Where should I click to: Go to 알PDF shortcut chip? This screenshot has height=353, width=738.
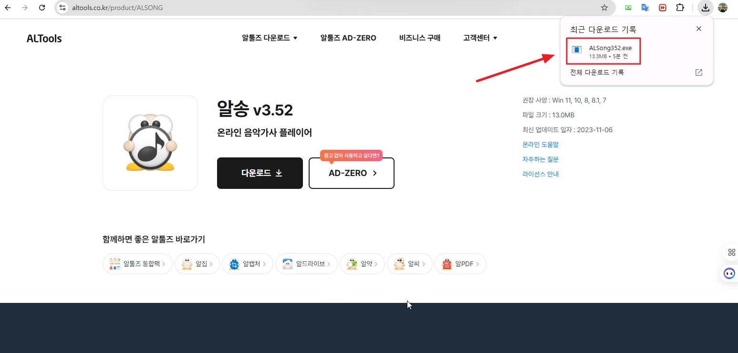point(460,264)
